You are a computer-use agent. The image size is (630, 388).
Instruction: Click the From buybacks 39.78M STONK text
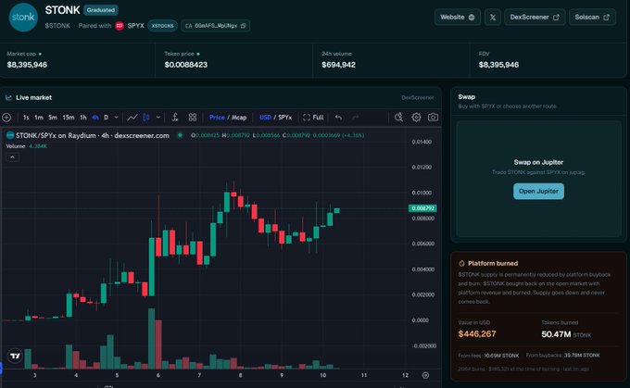coord(562,356)
